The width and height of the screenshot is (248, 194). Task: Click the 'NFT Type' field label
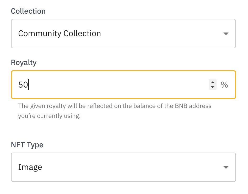pyautogui.click(x=27, y=145)
